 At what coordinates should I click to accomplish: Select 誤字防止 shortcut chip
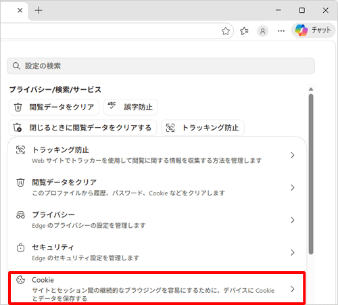[x=130, y=107]
